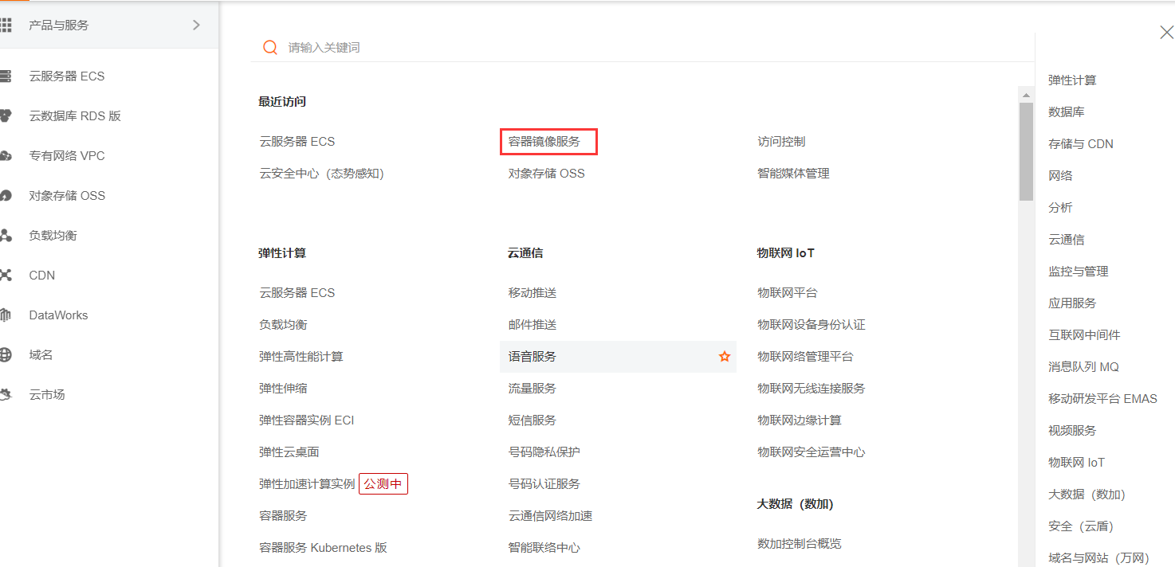Open 数加控制台概览 link
This screenshot has height=567, width=1175.
800,544
